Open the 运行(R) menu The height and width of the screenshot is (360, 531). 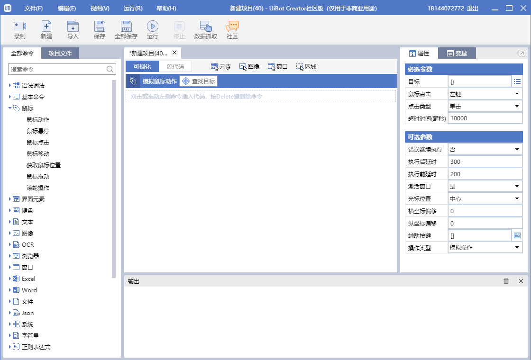(x=133, y=9)
